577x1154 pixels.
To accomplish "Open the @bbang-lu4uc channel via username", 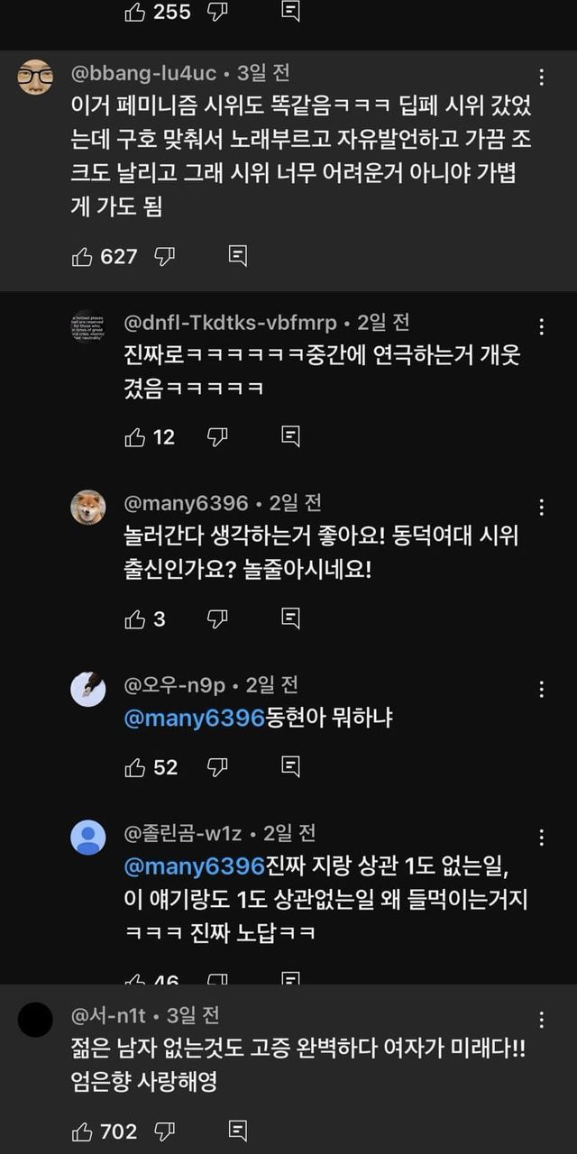I will [142, 73].
